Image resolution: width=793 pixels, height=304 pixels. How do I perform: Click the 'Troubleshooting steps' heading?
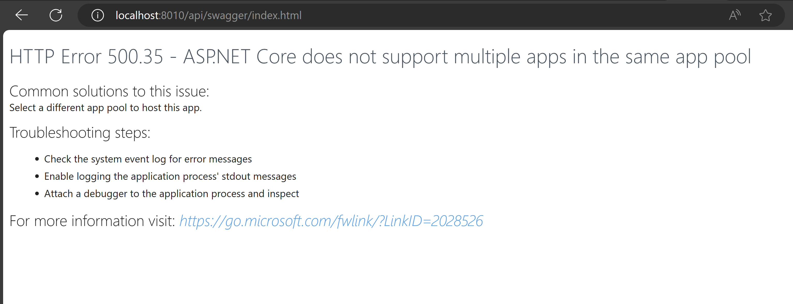point(80,133)
